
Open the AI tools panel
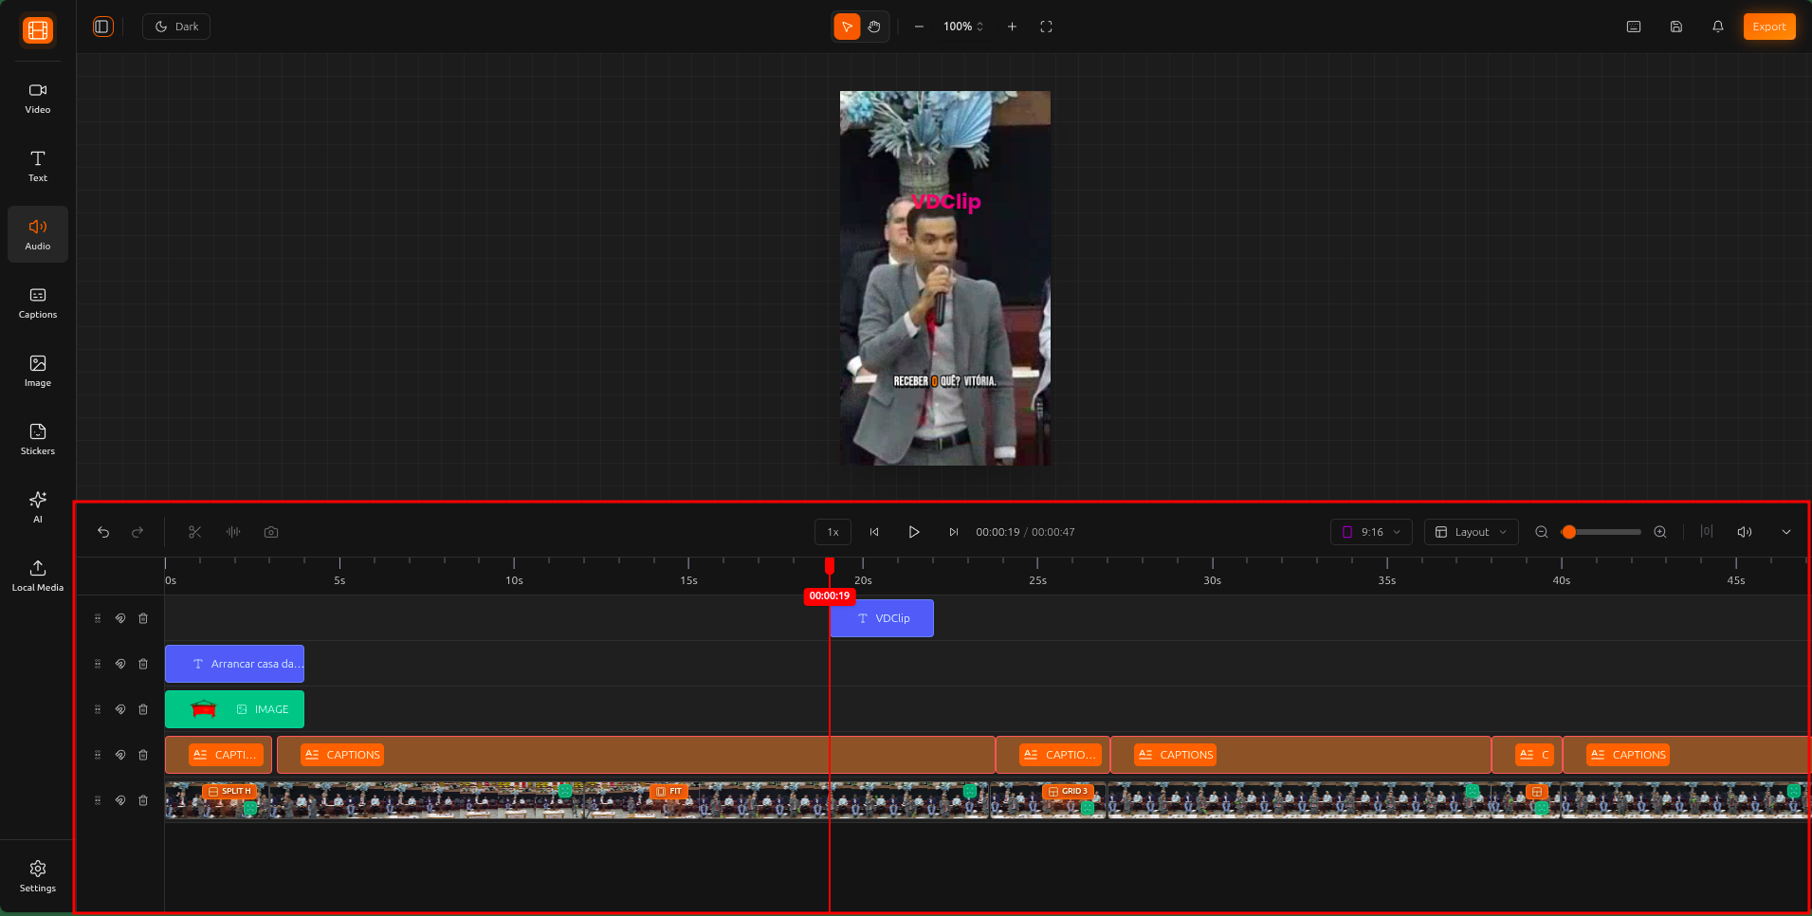click(x=37, y=507)
